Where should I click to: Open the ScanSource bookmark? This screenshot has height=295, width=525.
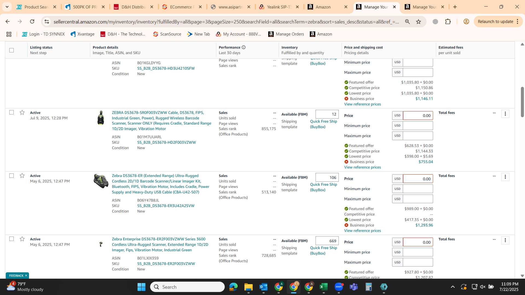(x=167, y=34)
